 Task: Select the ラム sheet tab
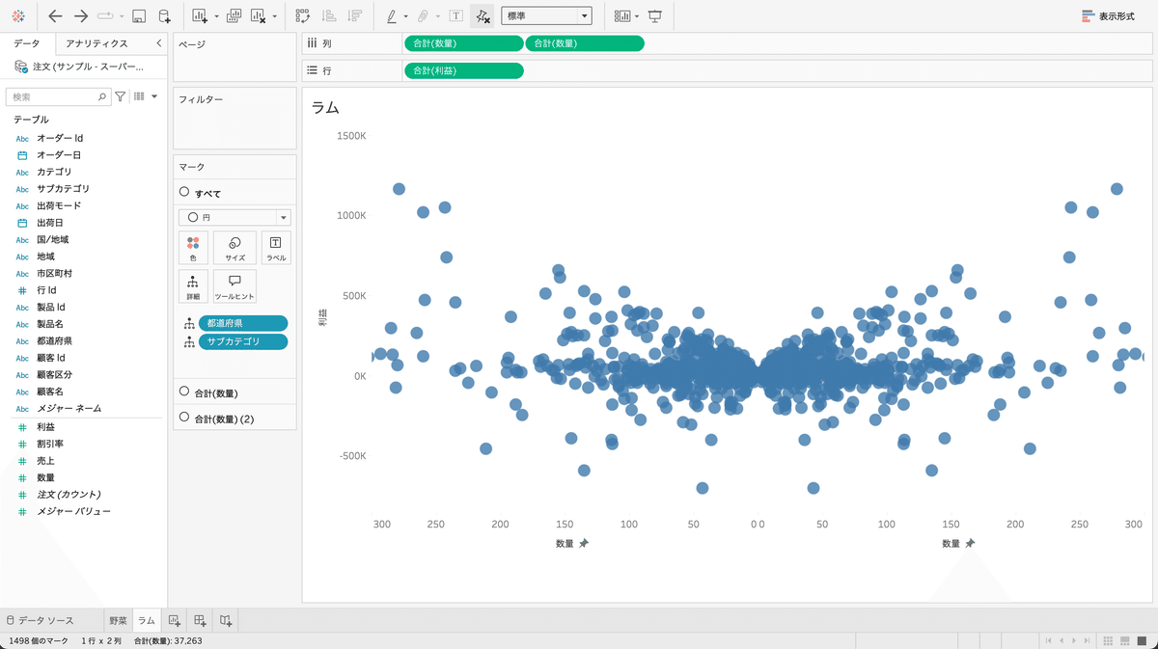(146, 620)
